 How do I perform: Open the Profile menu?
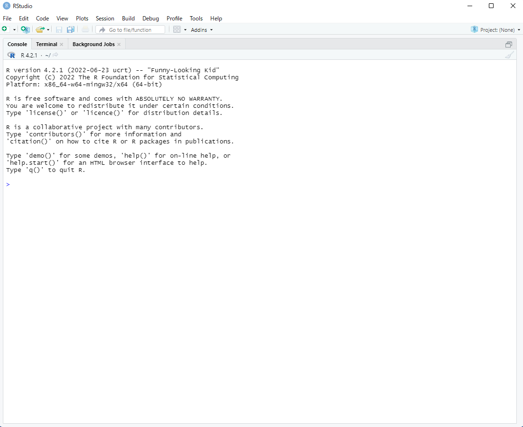(175, 19)
